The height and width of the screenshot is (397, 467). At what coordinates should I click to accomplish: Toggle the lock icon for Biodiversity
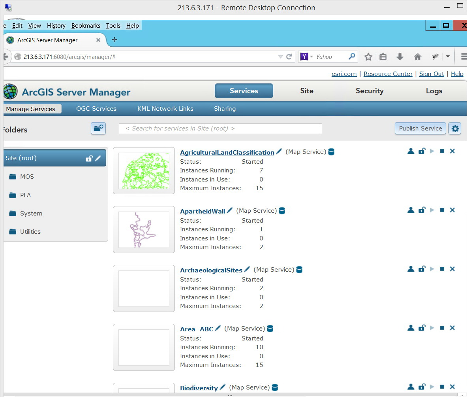[422, 387]
